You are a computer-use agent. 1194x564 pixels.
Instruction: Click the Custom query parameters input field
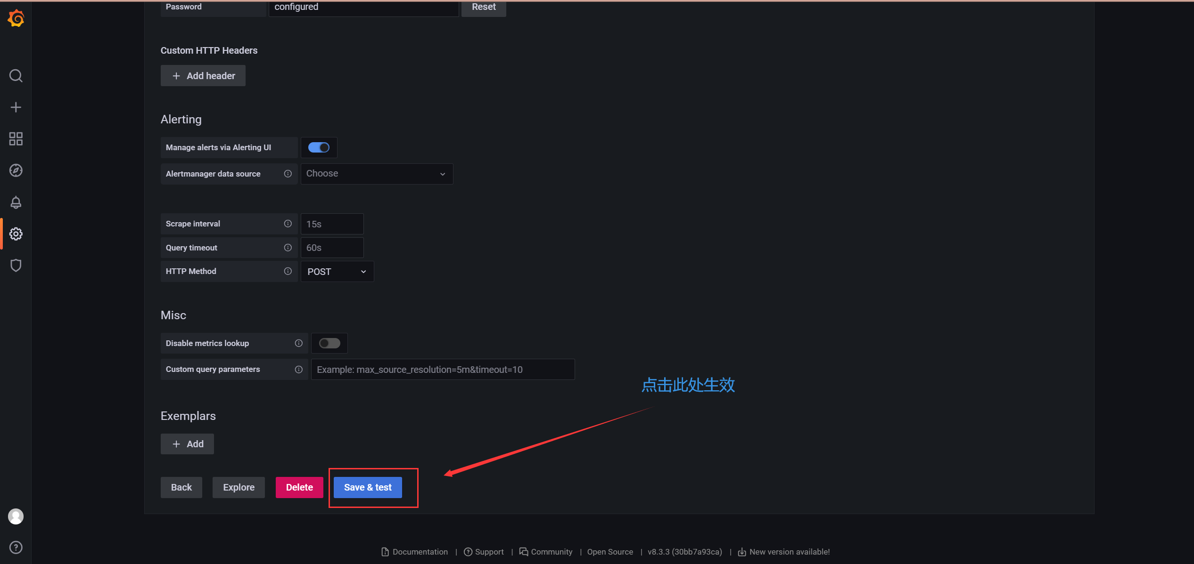point(442,370)
